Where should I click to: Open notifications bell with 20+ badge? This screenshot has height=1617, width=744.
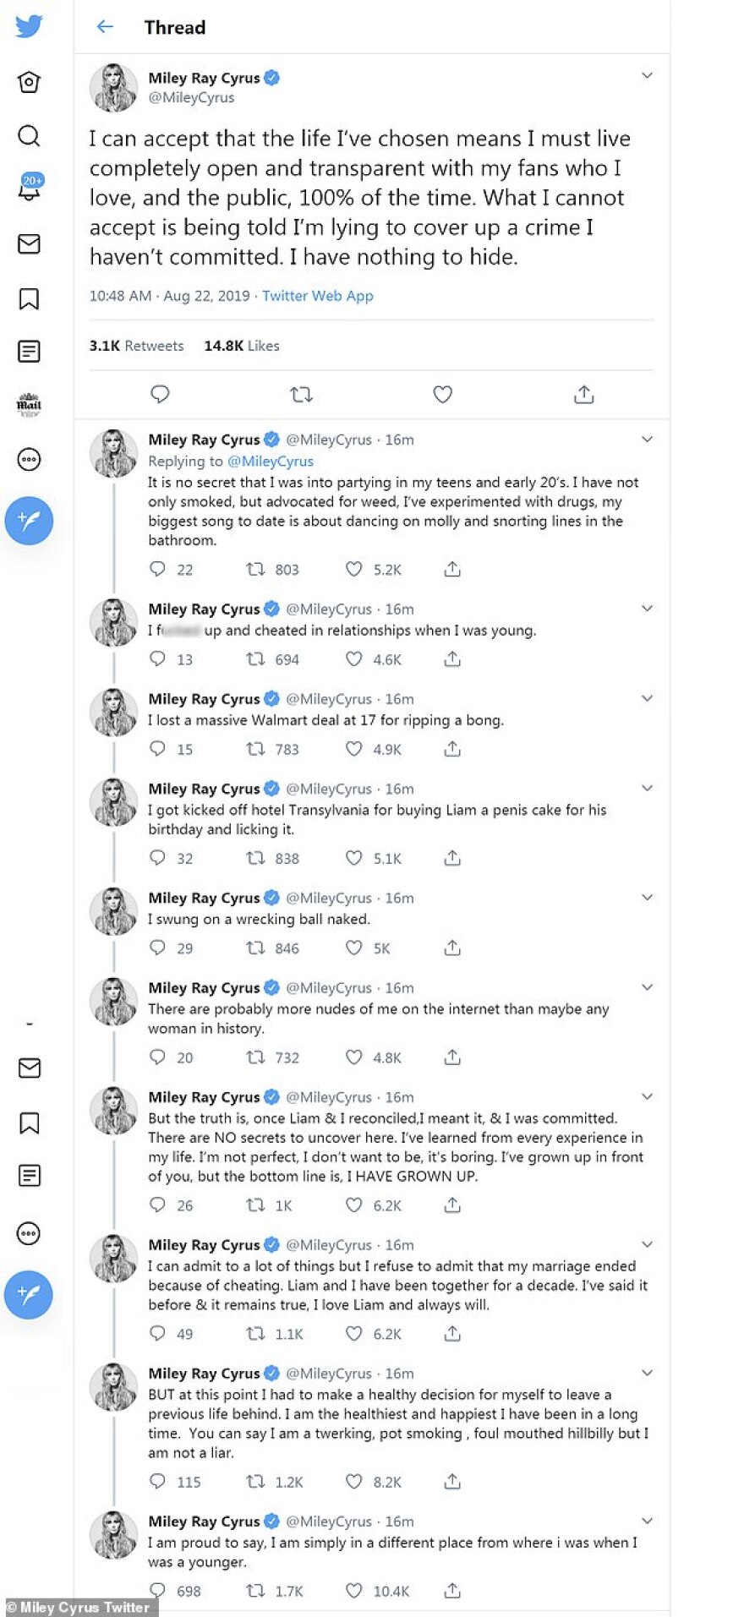(x=30, y=189)
